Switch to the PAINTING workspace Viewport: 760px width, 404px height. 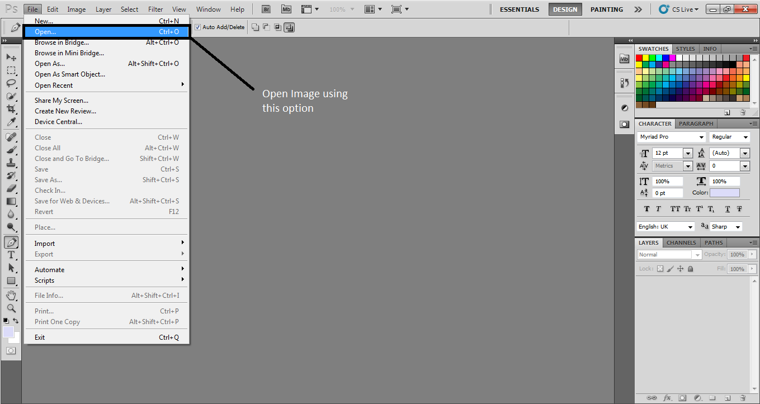607,9
